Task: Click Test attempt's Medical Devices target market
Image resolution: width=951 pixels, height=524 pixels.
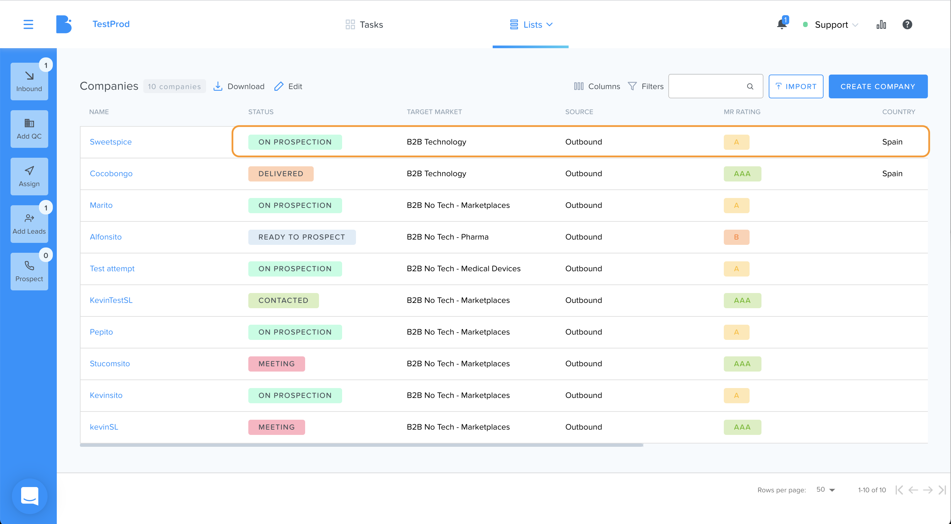Action: tap(464, 269)
